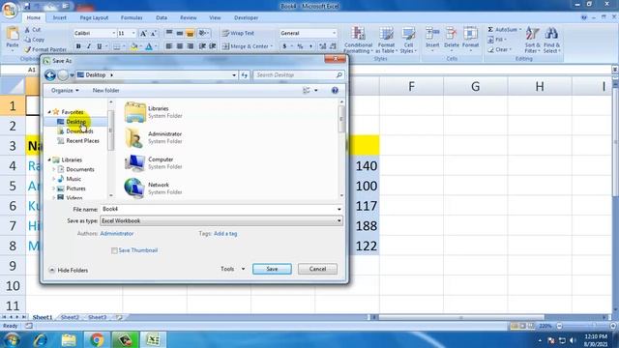Viewport: 619px width, 348px height.
Task: Collapse the Favorites tree node
Action: (49, 112)
